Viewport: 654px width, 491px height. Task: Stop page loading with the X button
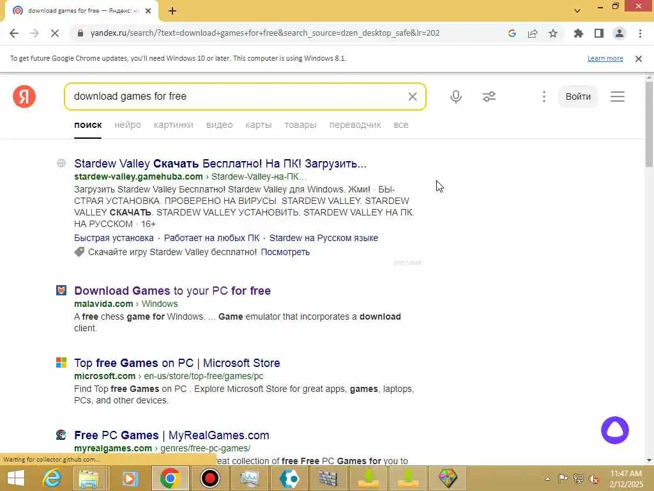pyautogui.click(x=55, y=33)
